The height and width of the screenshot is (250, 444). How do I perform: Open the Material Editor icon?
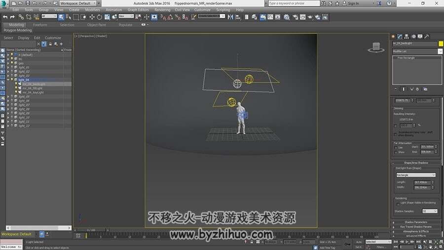(x=287, y=17)
